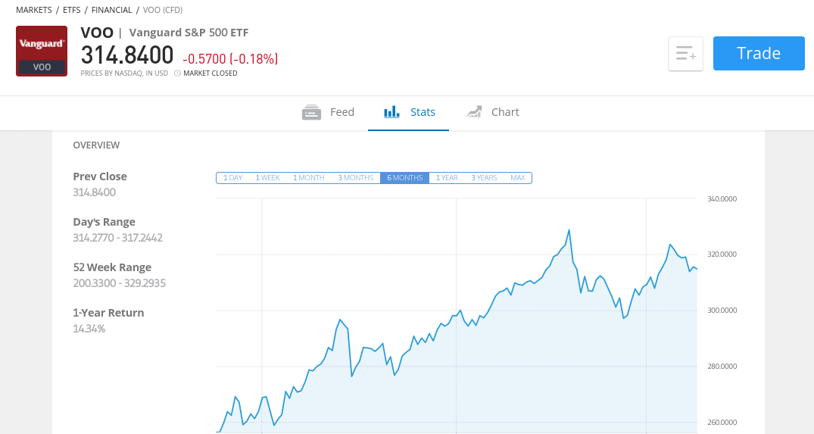Click the Chart trend arrow icon
814x434 pixels.
(474, 111)
